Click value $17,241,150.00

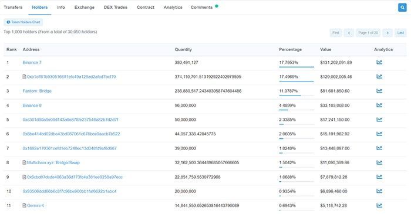[335, 120]
